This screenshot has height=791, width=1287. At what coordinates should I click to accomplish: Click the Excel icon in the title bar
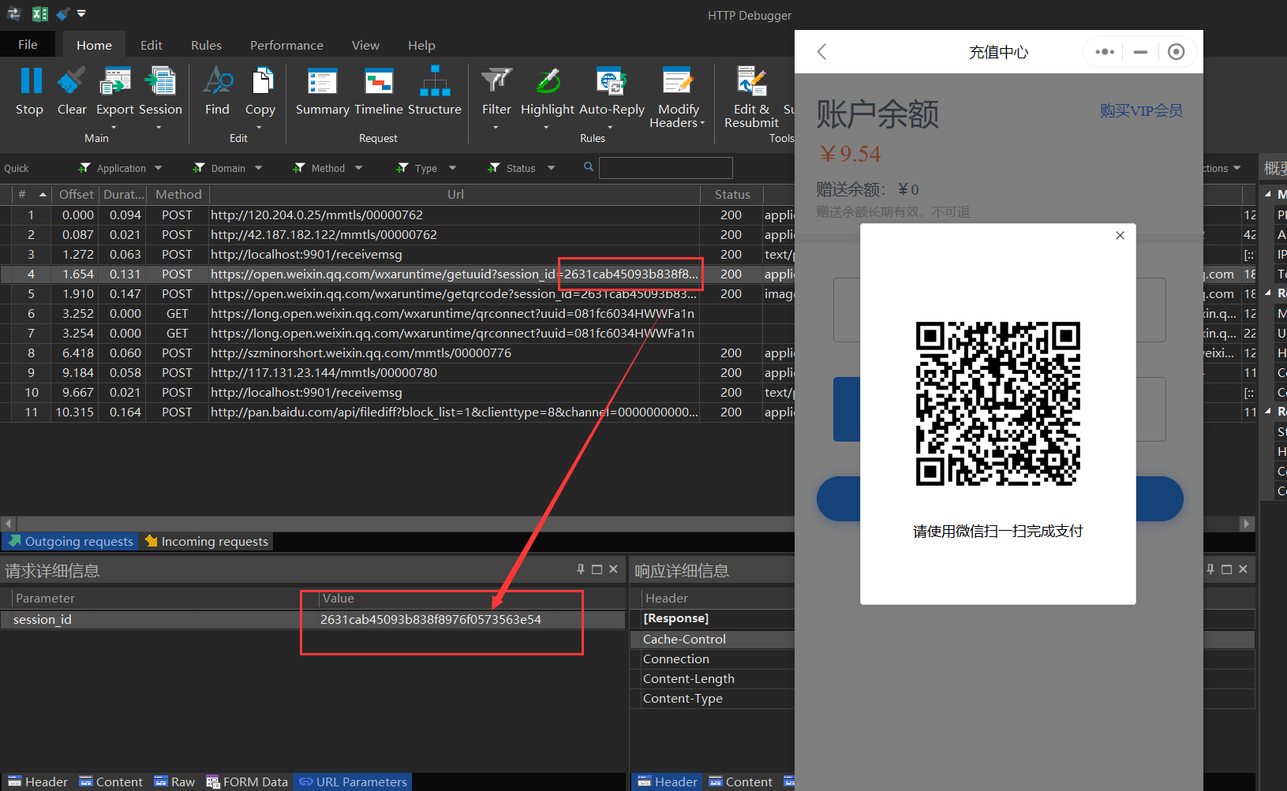39,14
